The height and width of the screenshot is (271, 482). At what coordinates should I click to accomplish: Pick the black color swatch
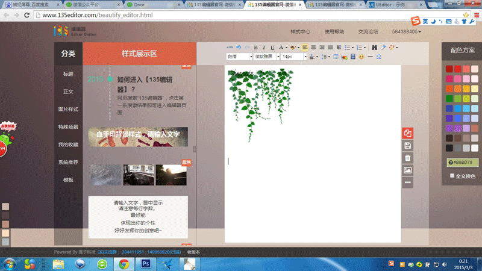tap(449, 148)
